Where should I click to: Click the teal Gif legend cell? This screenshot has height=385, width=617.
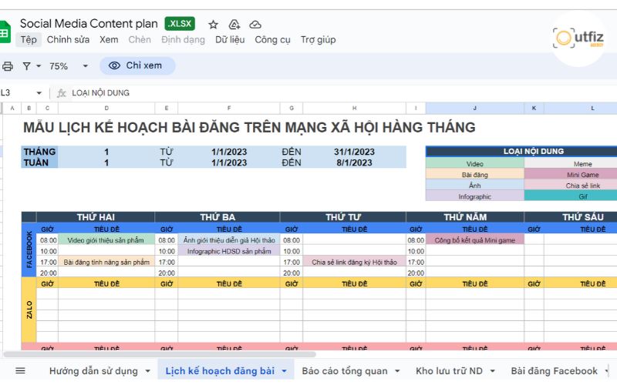coord(571,196)
